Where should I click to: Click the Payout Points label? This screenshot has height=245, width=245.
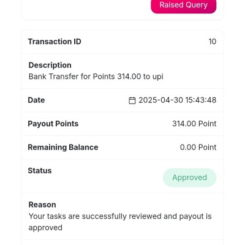click(53, 124)
